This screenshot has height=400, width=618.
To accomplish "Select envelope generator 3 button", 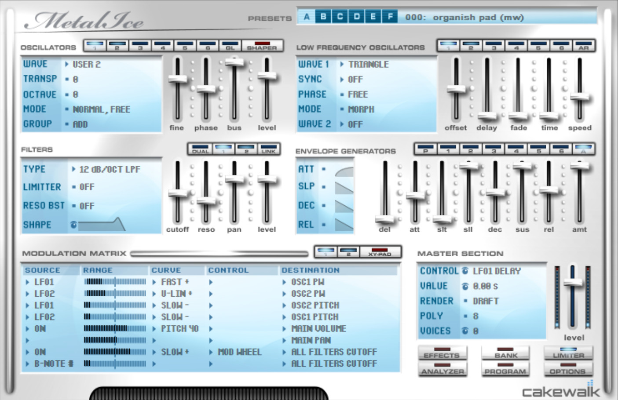I will pos(494,149).
